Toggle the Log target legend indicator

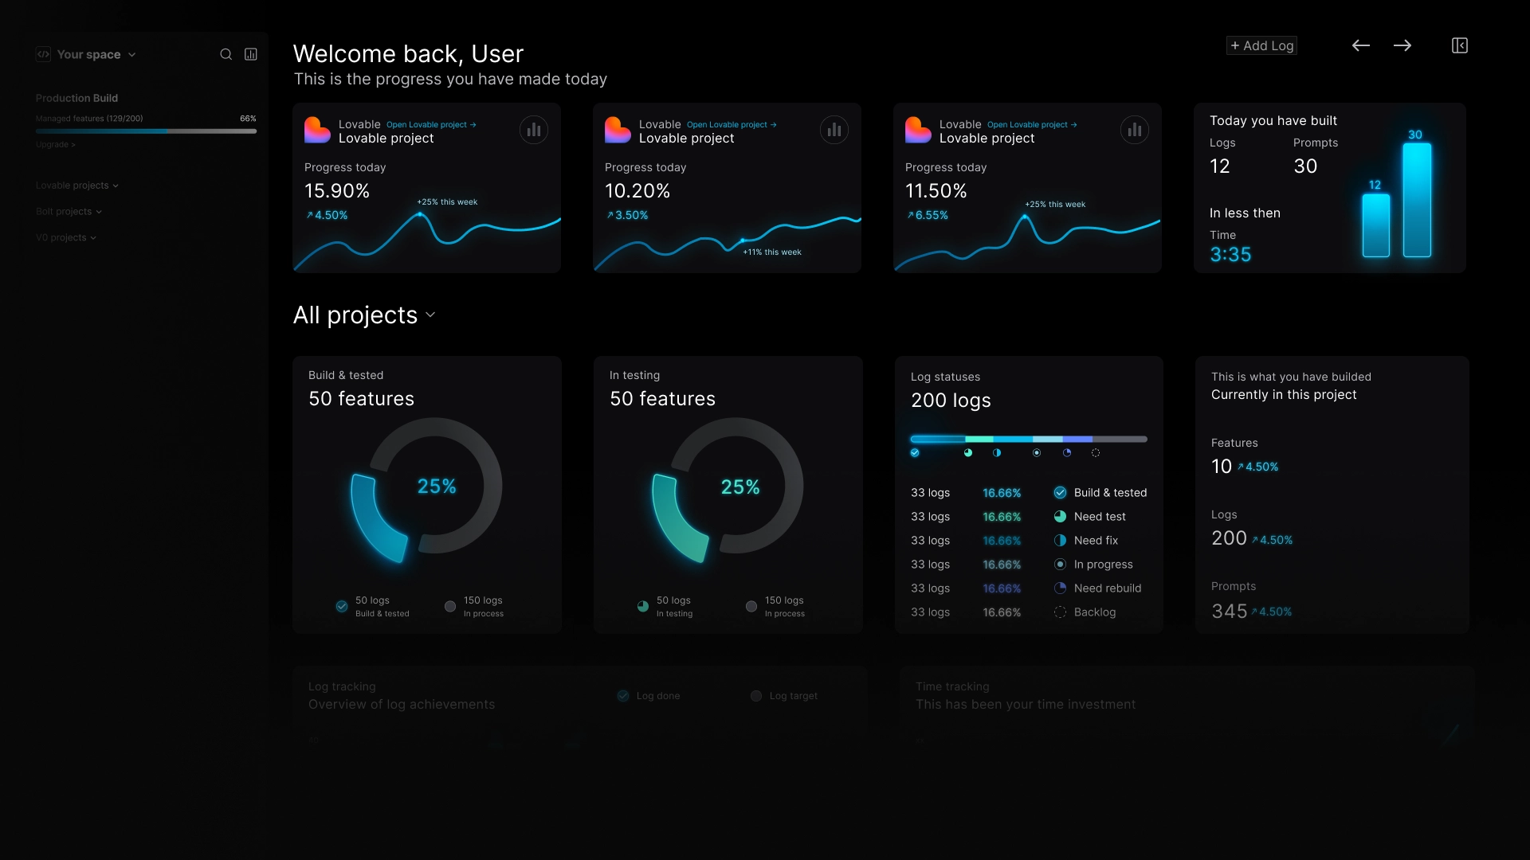pos(756,696)
